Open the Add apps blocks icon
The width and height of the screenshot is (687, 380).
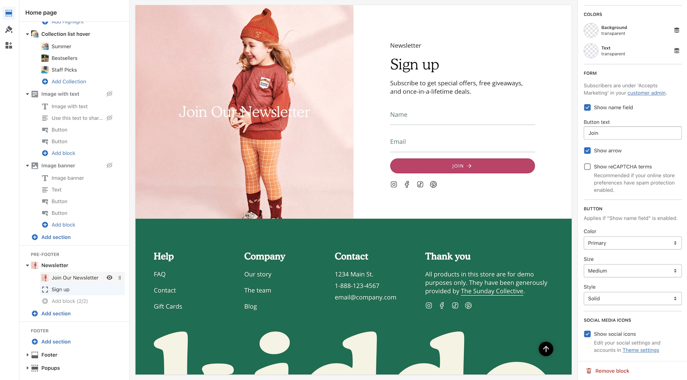pos(9,45)
